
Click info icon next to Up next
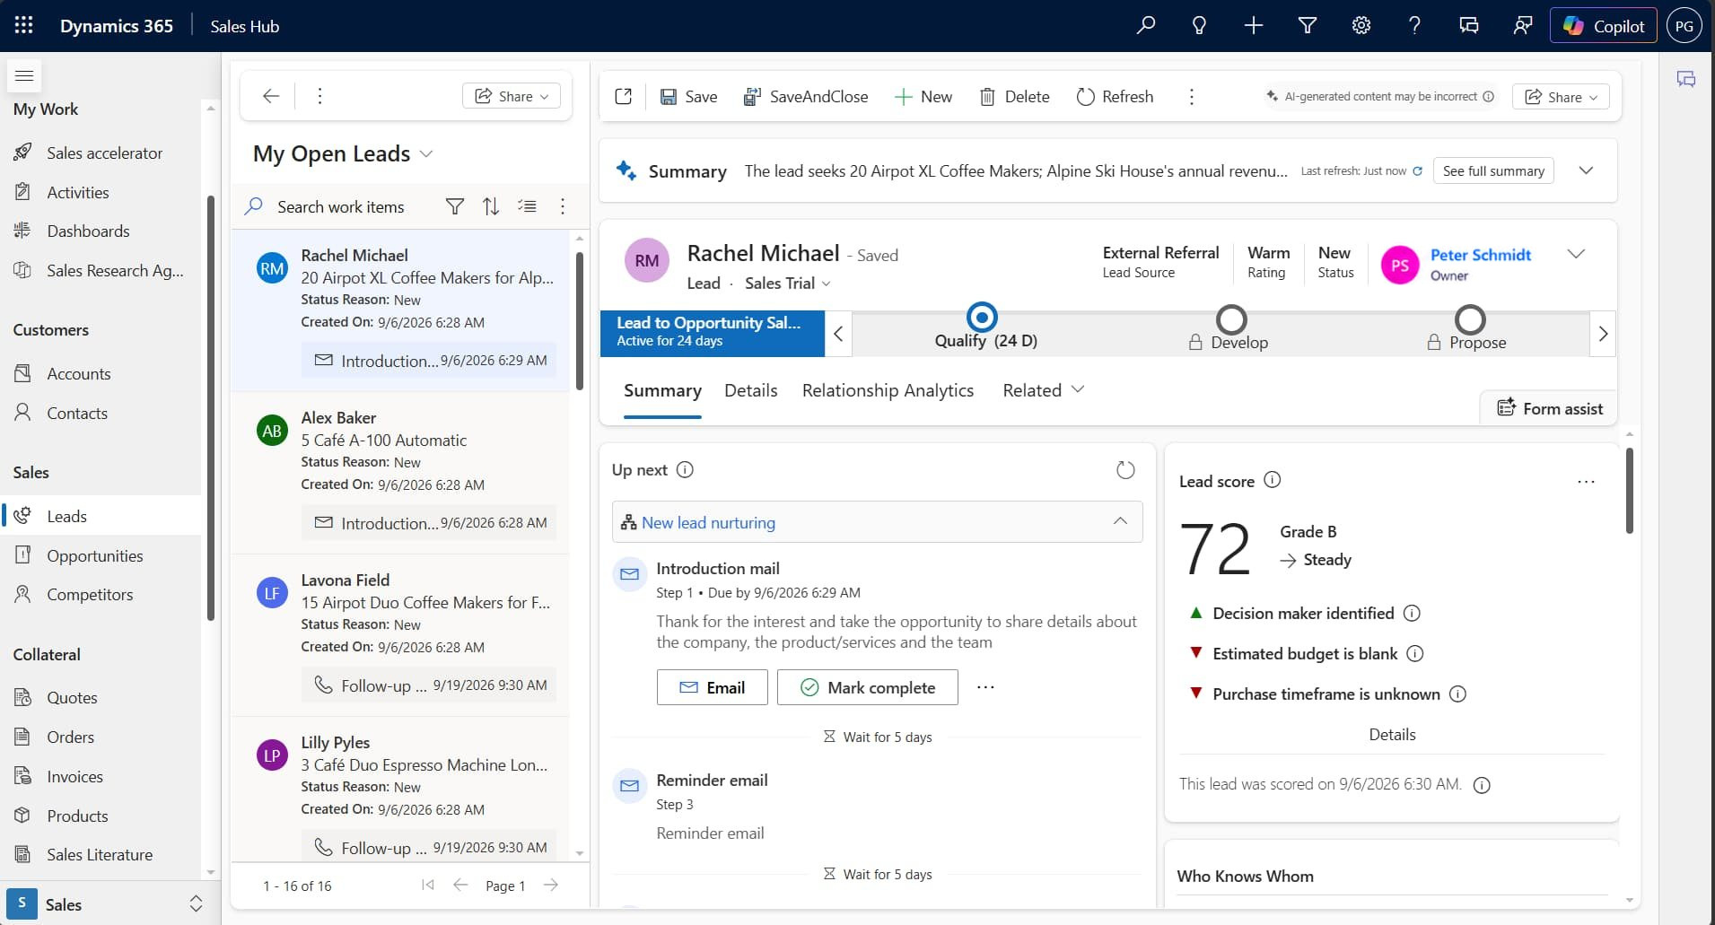(685, 469)
